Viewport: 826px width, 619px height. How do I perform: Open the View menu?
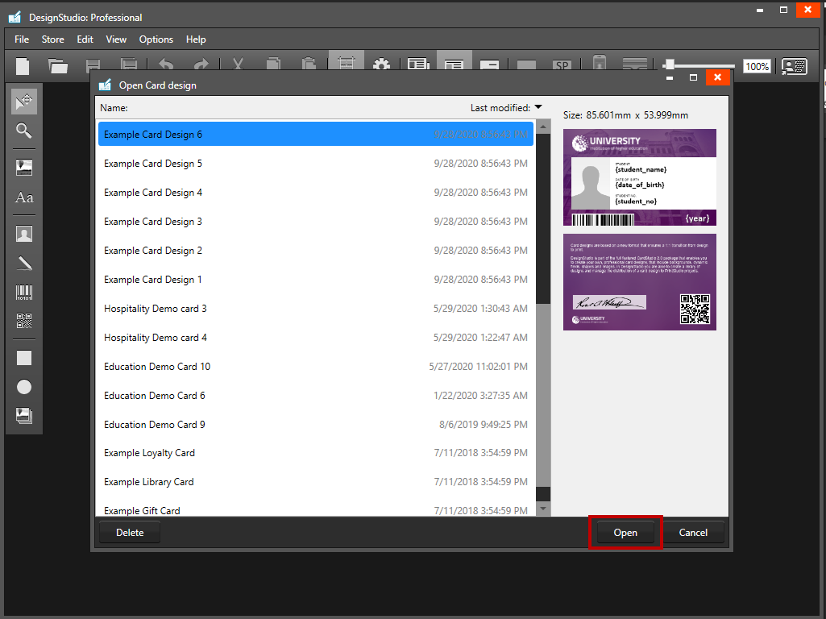[x=116, y=39]
